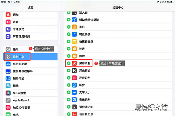Tap the Guided Access lock icon
The height and width of the screenshot is (116, 175).
tap(74, 107)
